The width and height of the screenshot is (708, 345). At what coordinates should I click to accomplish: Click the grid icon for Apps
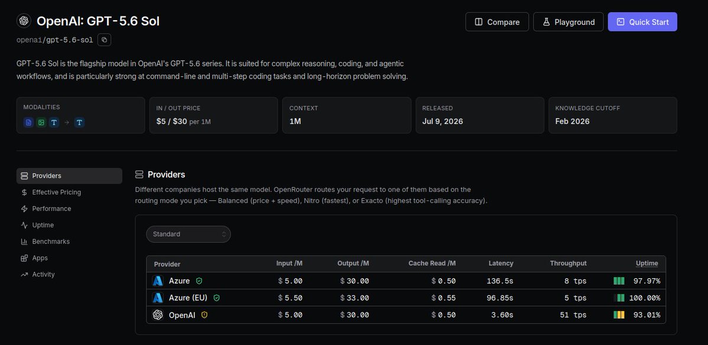pyautogui.click(x=24, y=258)
